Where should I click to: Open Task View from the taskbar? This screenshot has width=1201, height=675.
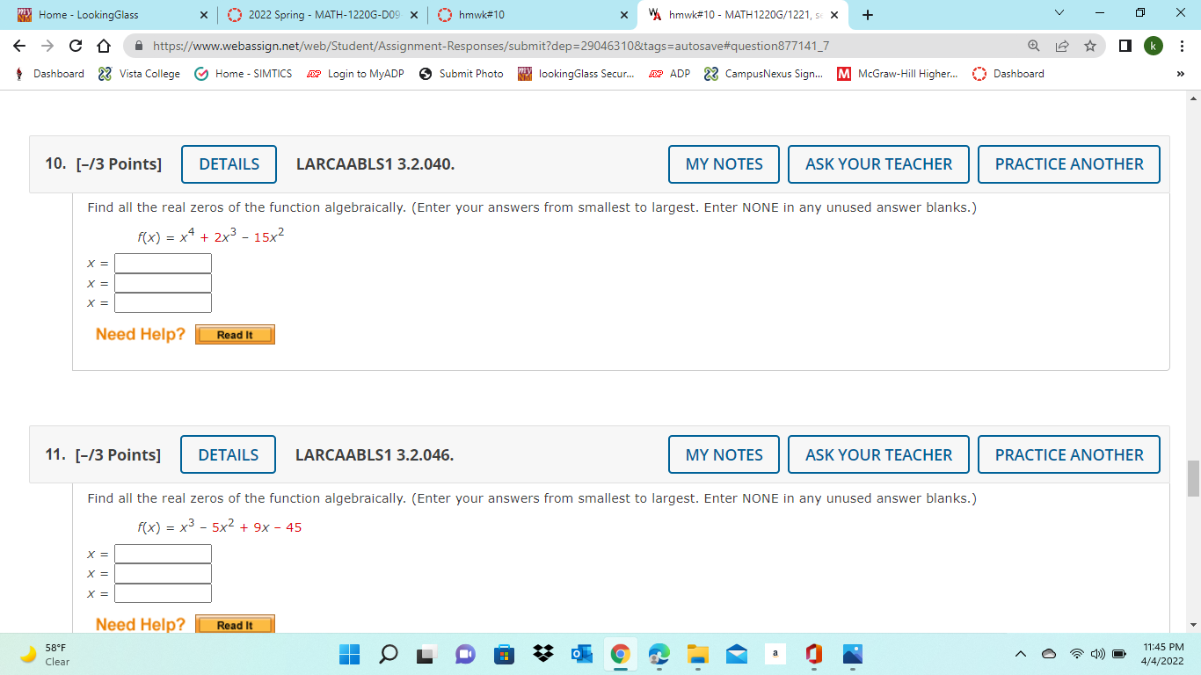427,655
